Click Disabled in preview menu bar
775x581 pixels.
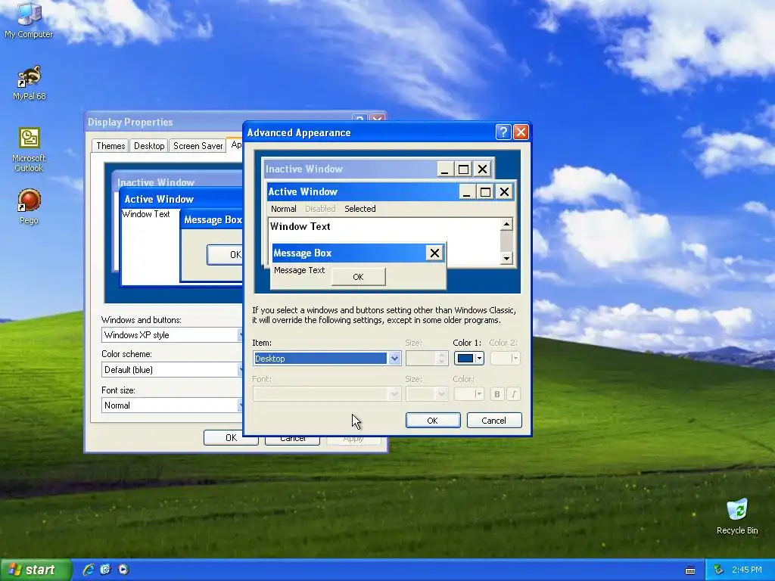pyautogui.click(x=320, y=209)
